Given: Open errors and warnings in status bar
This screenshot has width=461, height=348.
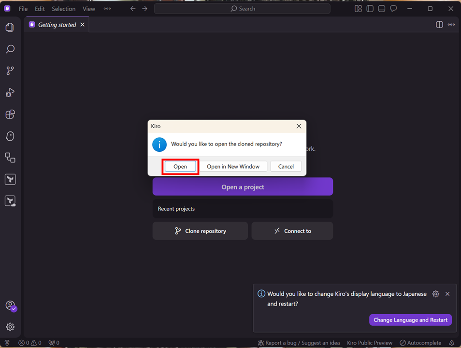Looking at the screenshot, I should click(x=29, y=343).
